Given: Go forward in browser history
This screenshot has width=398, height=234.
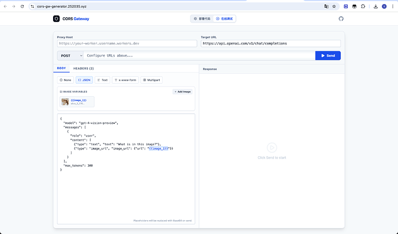Looking at the screenshot, I should click(x=14, y=6).
